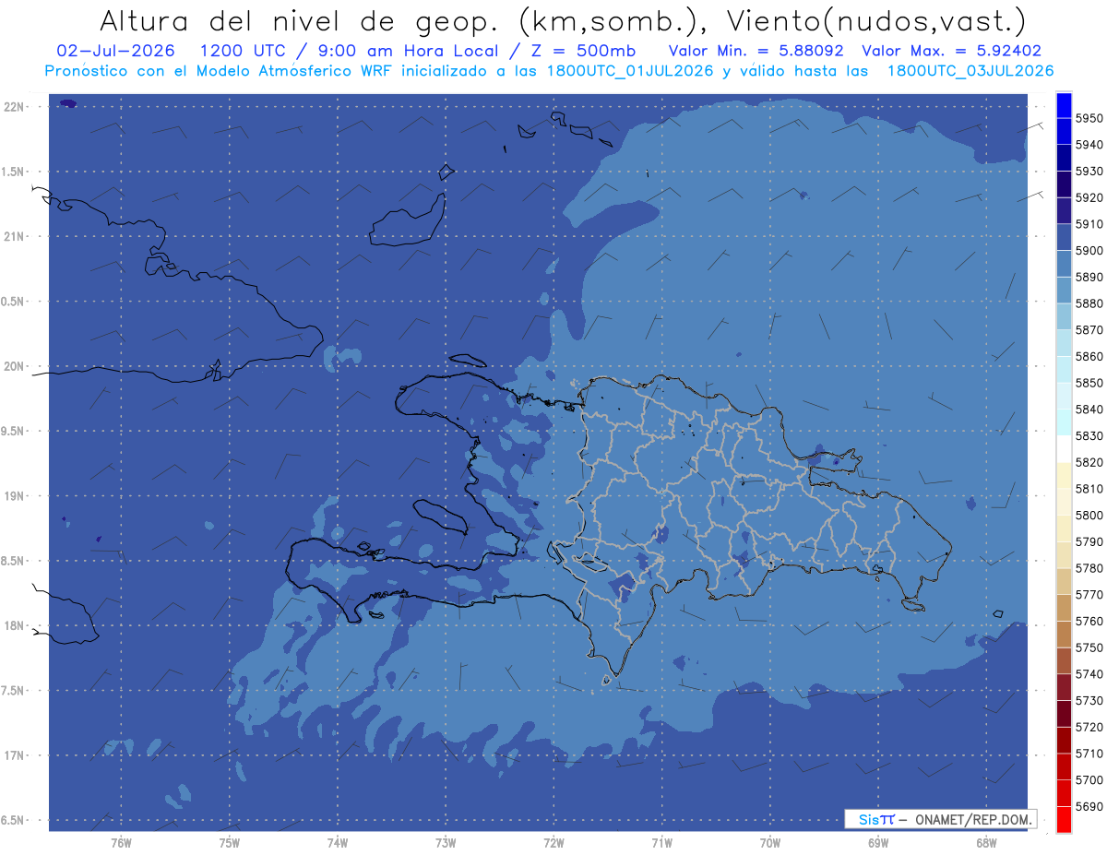Image resolution: width=1107 pixels, height=855 pixels.
Task: Click the blue "Sist" logo beside ONAMET
Action: point(876,819)
